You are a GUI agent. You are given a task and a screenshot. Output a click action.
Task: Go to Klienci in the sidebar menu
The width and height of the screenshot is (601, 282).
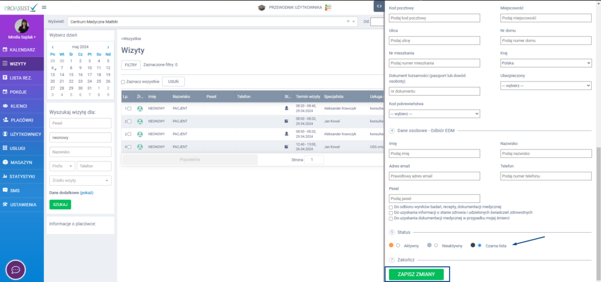point(22,106)
